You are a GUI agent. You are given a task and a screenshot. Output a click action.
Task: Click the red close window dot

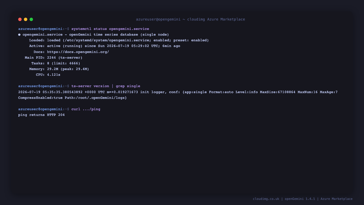20,19
